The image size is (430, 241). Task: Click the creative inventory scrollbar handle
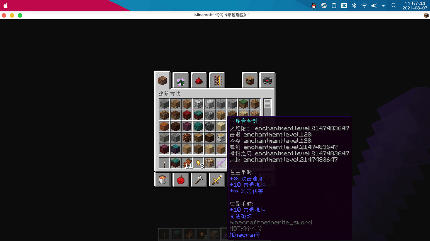coord(268,104)
